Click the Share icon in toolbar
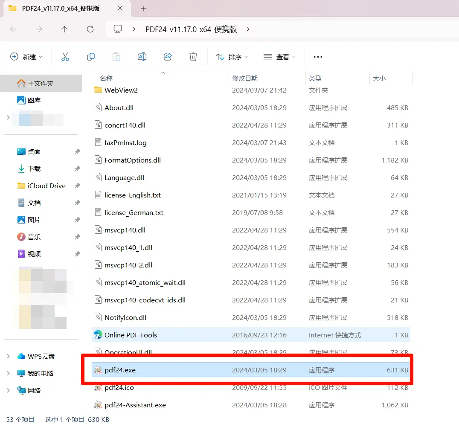This screenshot has height=424, width=459. (x=168, y=57)
